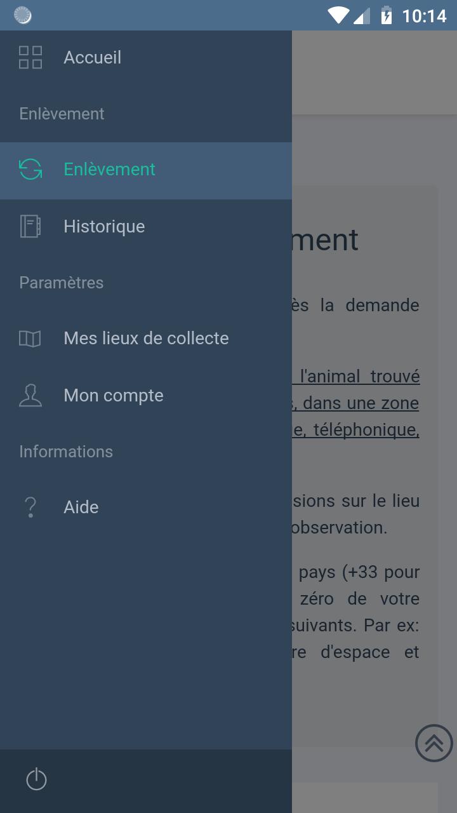This screenshot has height=813, width=457.
Task: Select Aide in the Informations section
Action: click(81, 507)
